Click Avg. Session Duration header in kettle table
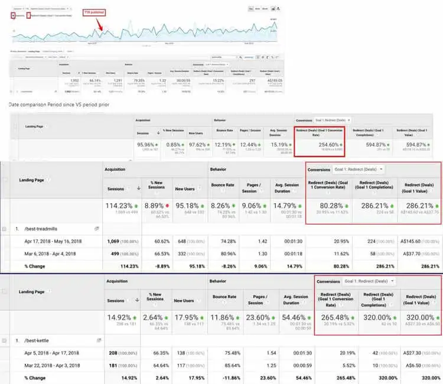Viewport: 443px width, 384px height. click(295, 300)
